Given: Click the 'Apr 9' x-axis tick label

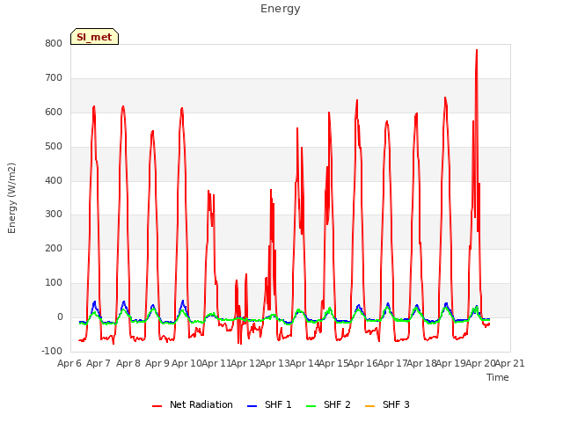Looking at the screenshot, I should pyautogui.click(x=157, y=363).
